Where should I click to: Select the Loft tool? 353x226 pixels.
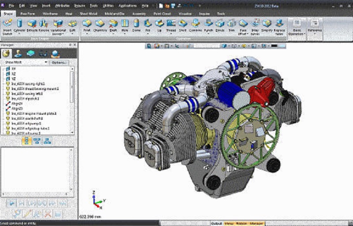(x=72, y=25)
